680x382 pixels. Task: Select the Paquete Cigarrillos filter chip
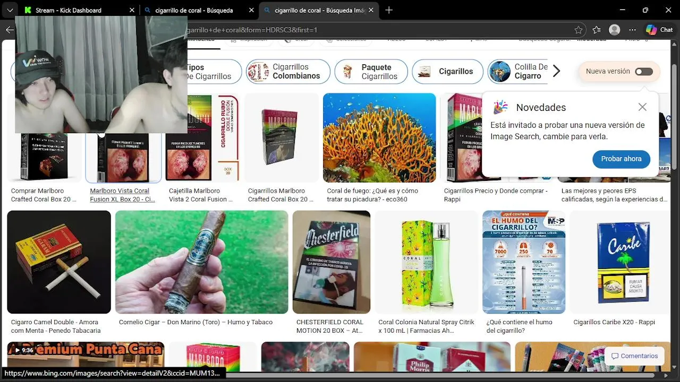click(371, 71)
